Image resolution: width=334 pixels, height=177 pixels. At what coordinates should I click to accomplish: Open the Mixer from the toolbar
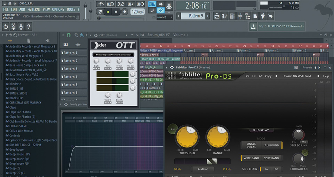[240, 16]
